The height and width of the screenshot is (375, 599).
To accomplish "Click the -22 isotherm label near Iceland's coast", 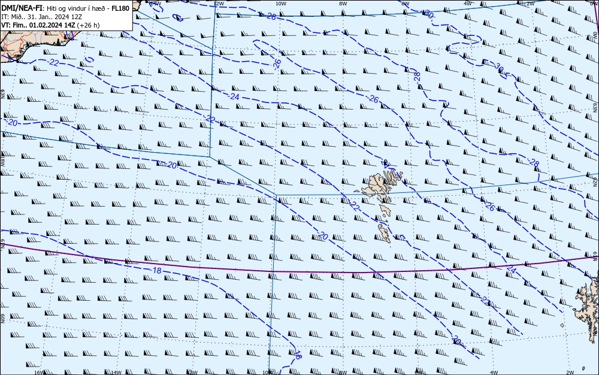I will [53, 63].
